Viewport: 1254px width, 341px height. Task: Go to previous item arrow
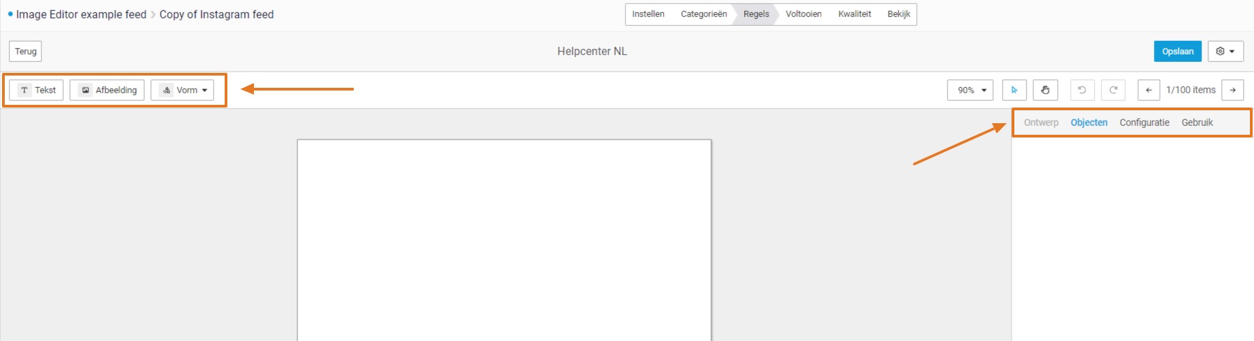point(1148,90)
